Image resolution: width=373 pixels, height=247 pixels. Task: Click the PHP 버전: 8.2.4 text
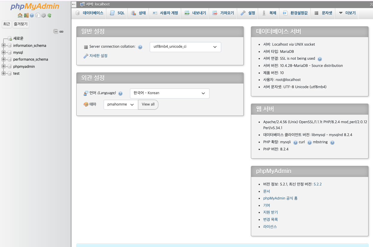276,149
